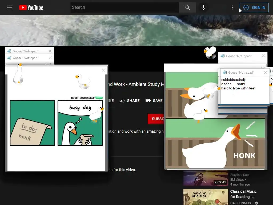Open the YouTube hamburger guide menu
The width and height of the screenshot is (273, 205).
10,7
